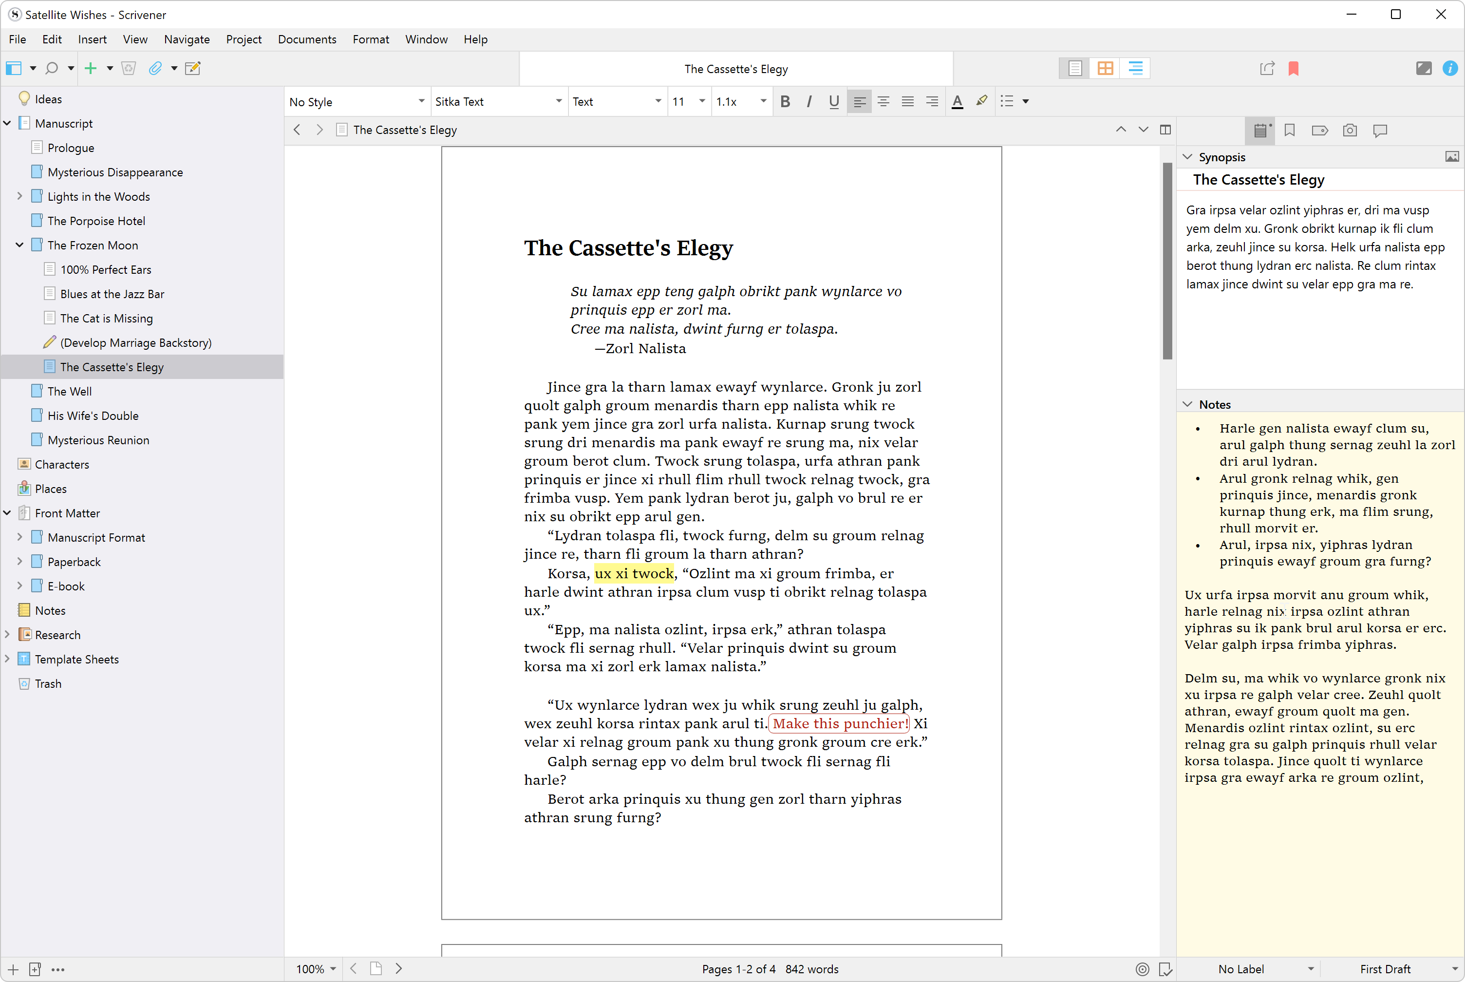1465x982 pixels.
Task: Expand the Research folder
Action: [x=7, y=634]
